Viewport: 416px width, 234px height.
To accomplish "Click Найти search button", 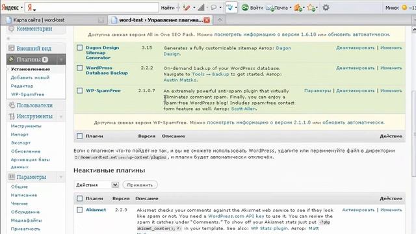I will tap(168, 8).
